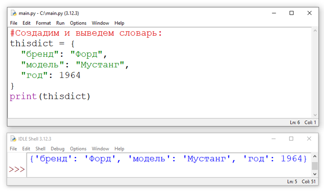This screenshot has width=324, height=193.
Task: Click 'IDLE Shell 3.12.3' title text
Action: 35,139
